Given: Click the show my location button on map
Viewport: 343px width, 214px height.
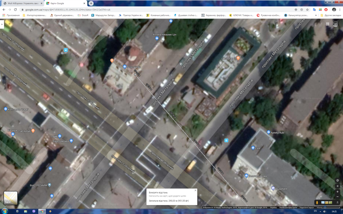Looking at the screenshot, I should tap(338, 186).
